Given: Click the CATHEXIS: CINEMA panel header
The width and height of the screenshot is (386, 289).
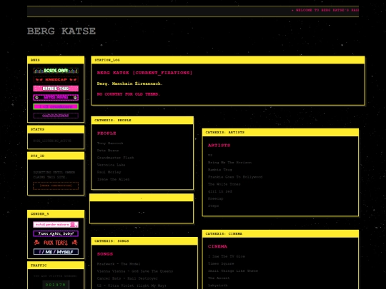Looking at the screenshot, I should [x=280, y=234].
